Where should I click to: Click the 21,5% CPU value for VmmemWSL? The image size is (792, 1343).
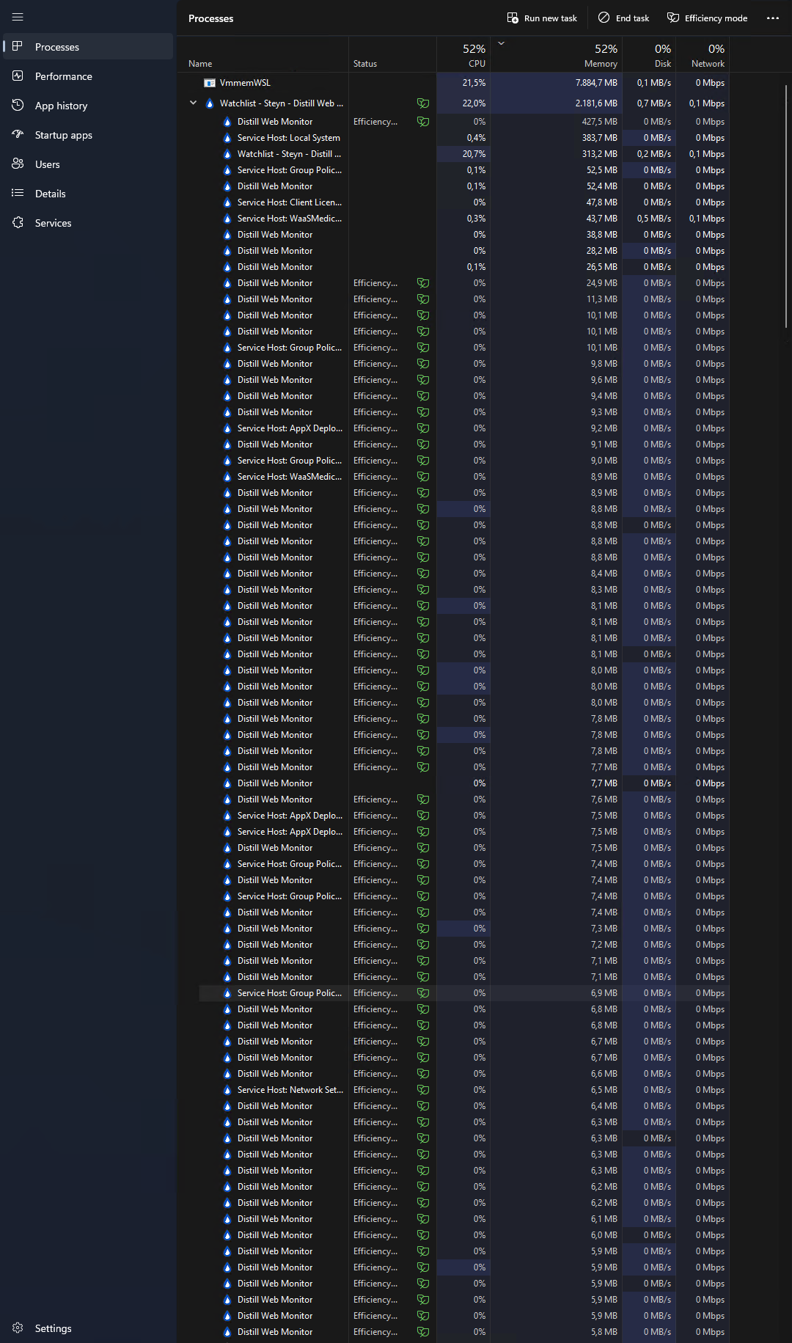[474, 83]
